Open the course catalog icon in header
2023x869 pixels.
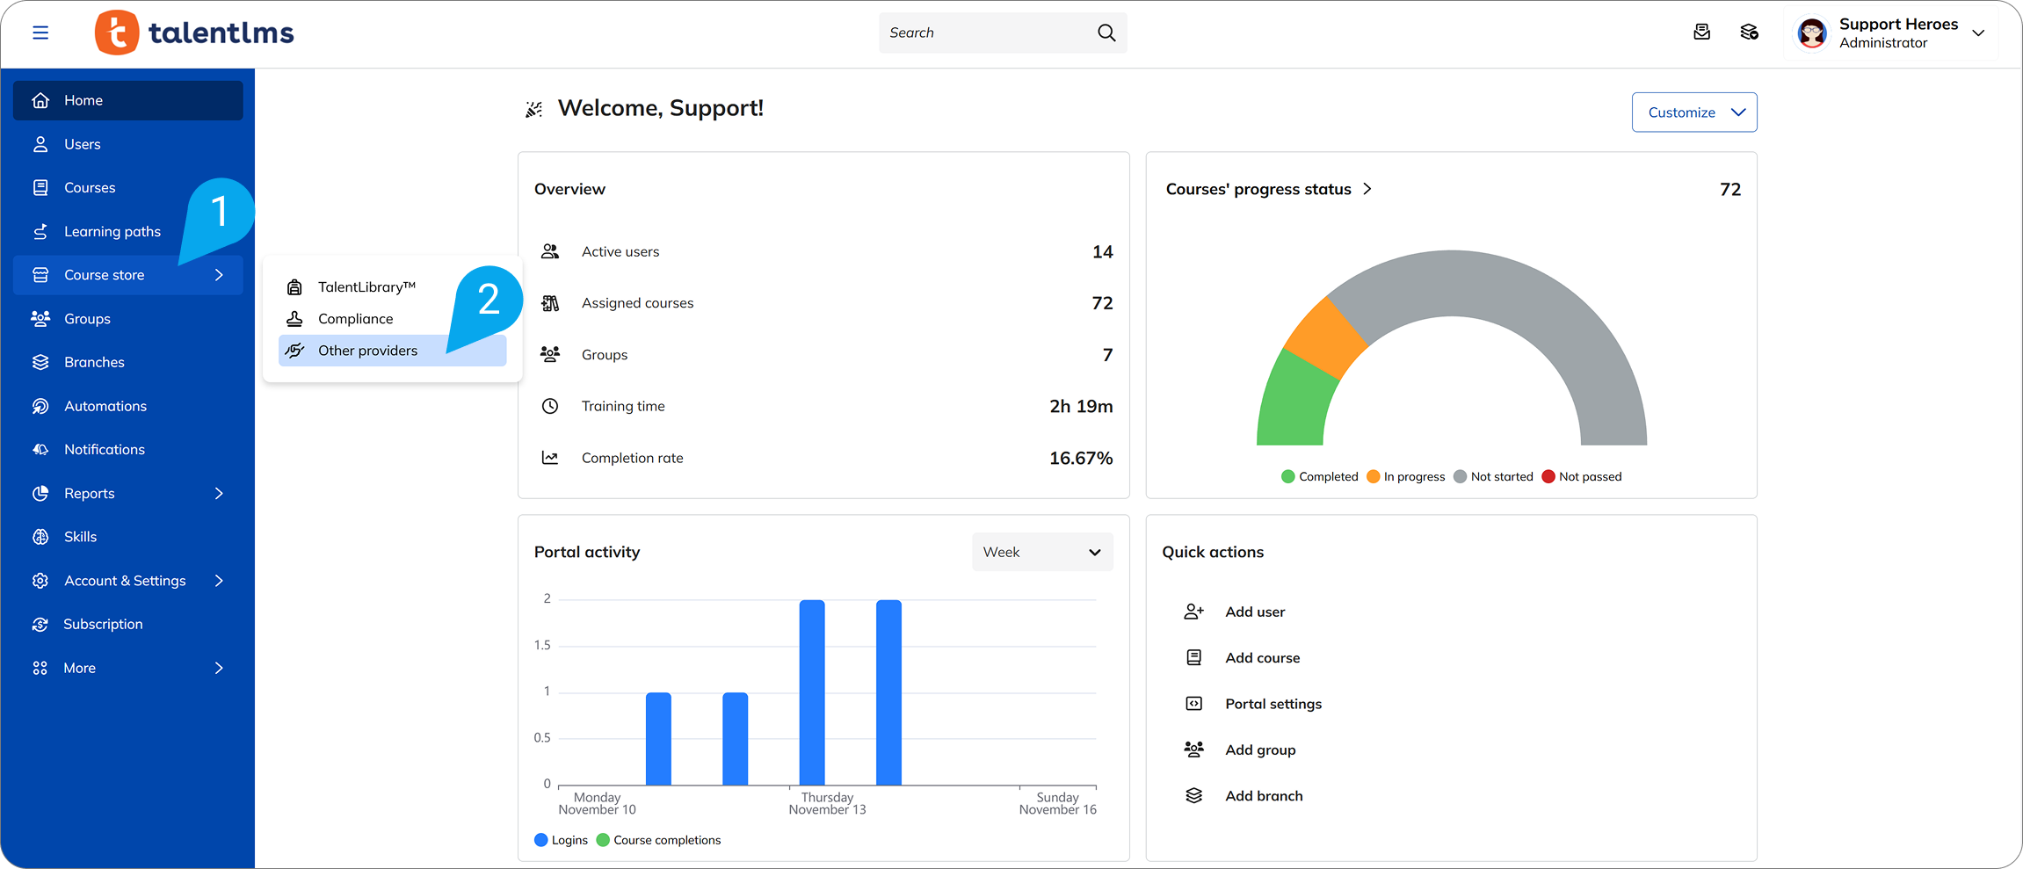coord(1749,33)
